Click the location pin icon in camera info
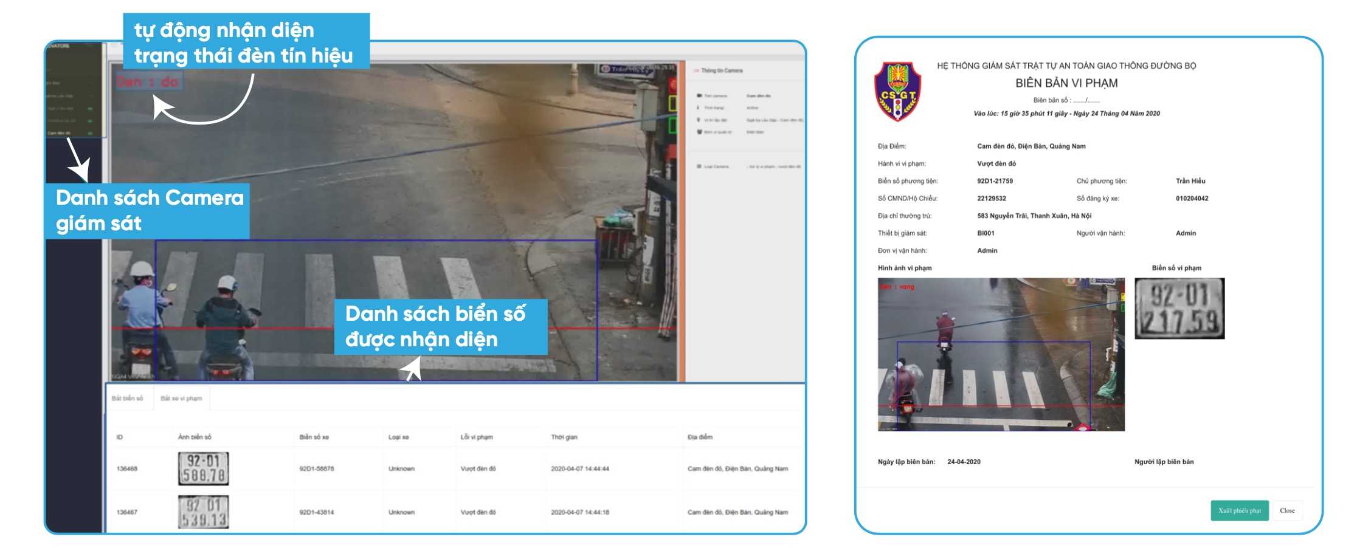The width and height of the screenshot is (1357, 548). coord(699,120)
